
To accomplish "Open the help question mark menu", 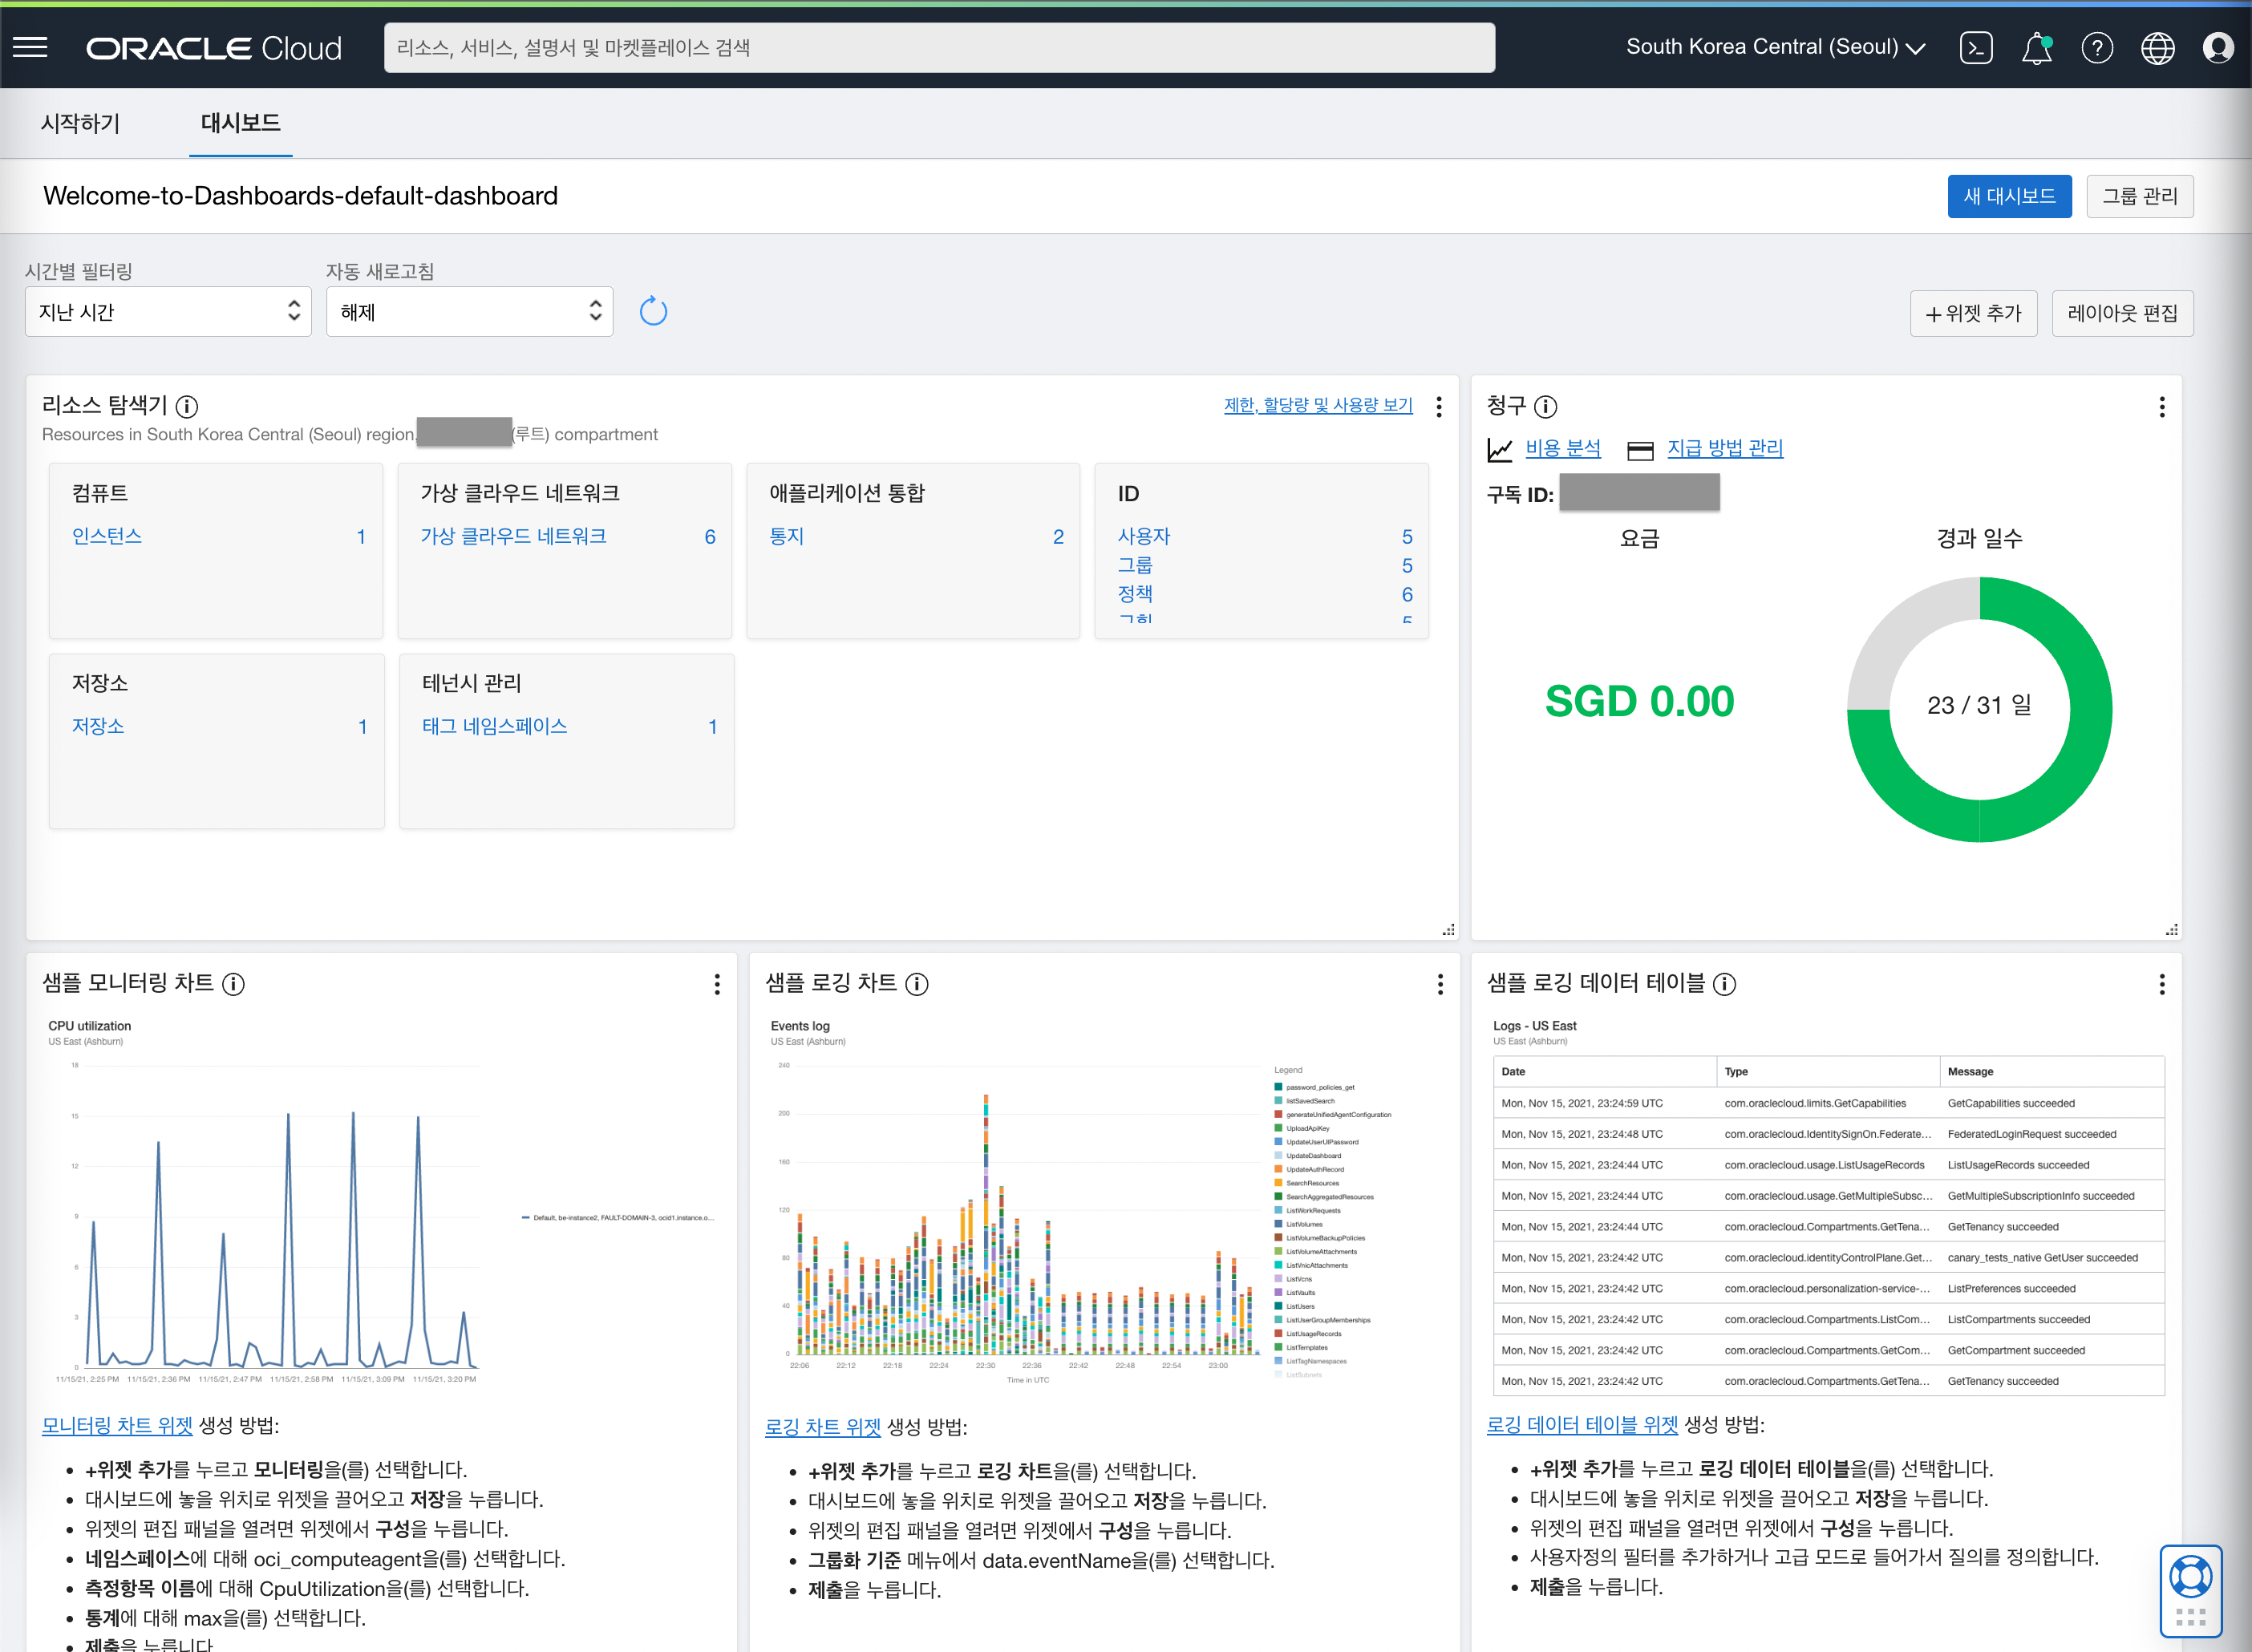I will (x=2097, y=47).
